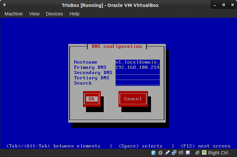Click the Search label
The height and width of the screenshot is (157, 237).
coord(83,83)
